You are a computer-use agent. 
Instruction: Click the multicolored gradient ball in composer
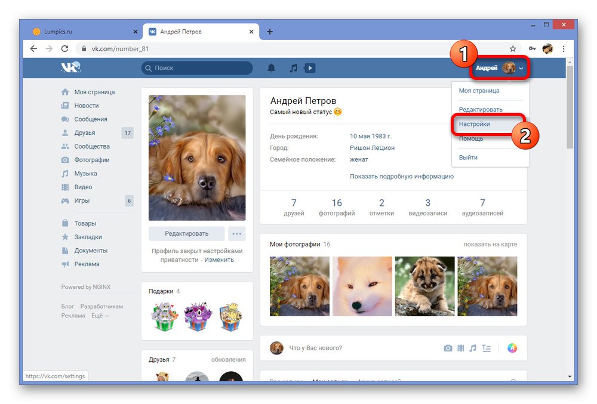pyautogui.click(x=512, y=347)
